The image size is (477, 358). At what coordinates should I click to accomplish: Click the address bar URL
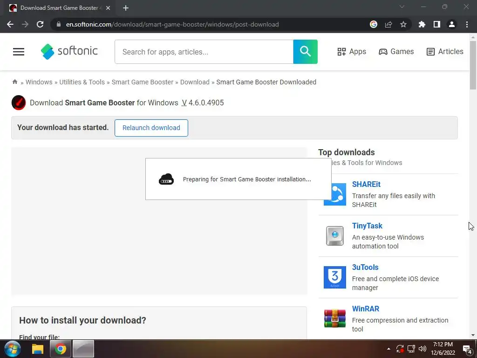coord(172,24)
